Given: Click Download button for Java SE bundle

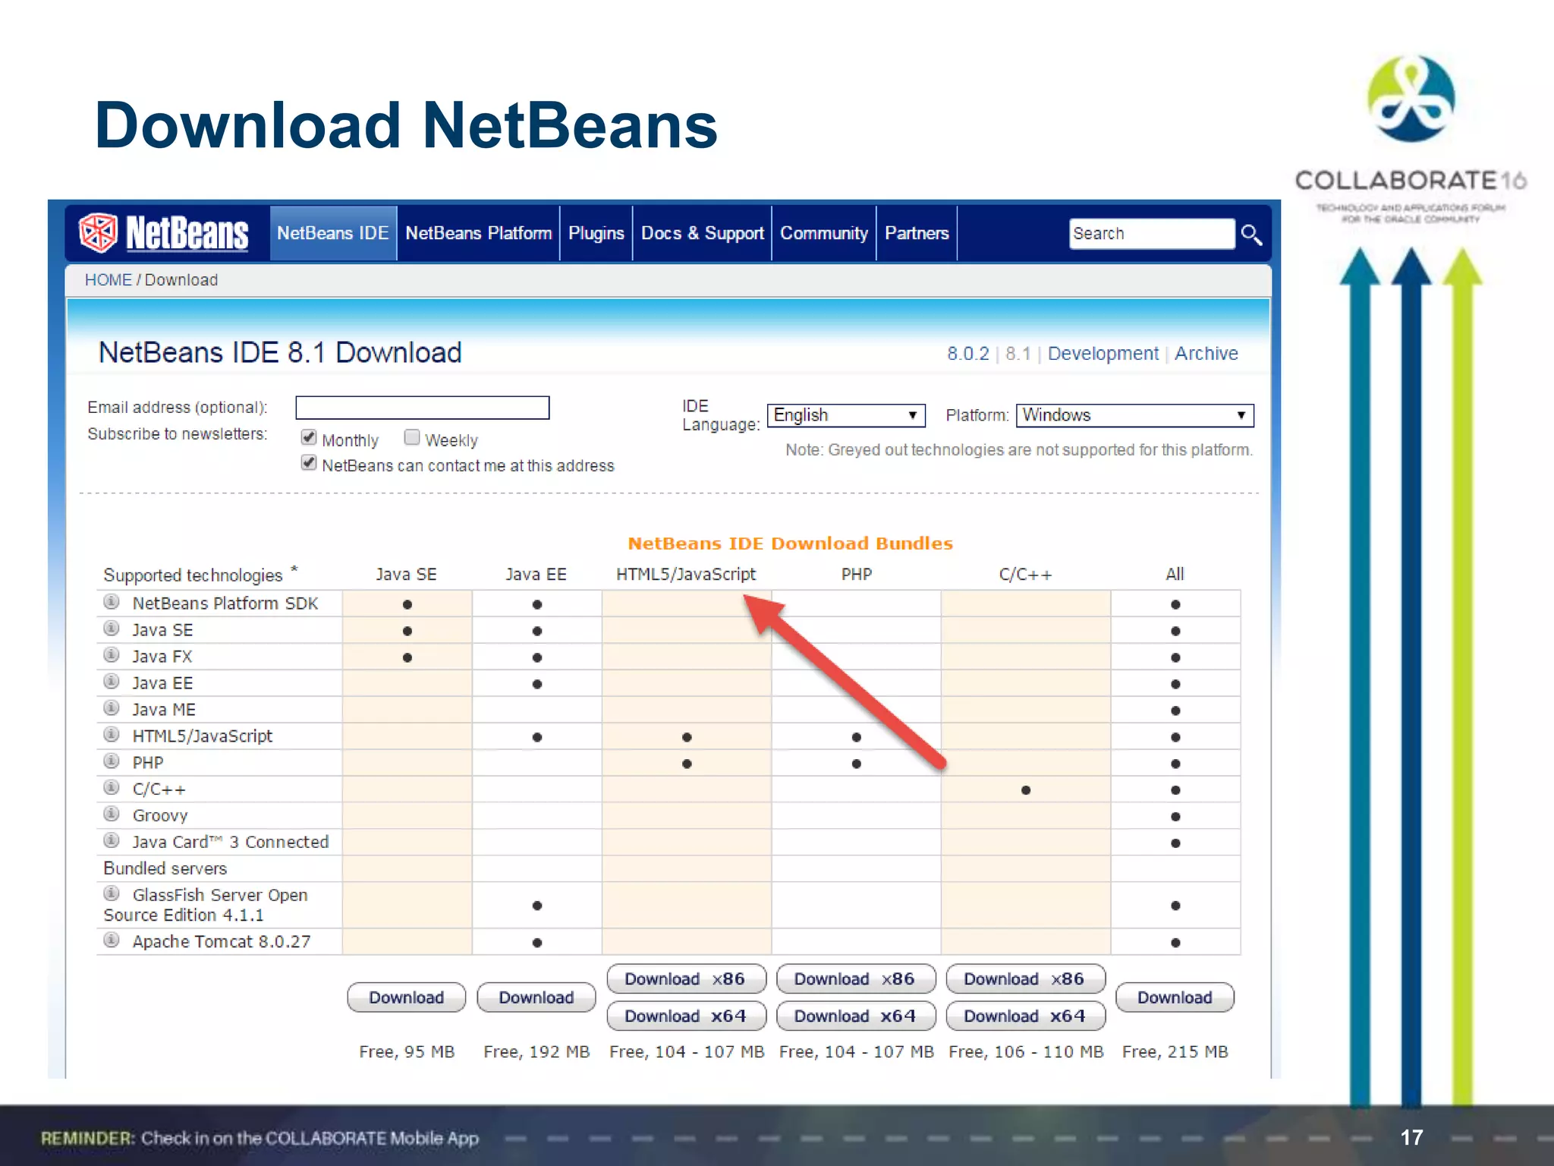Looking at the screenshot, I should tap(407, 997).
